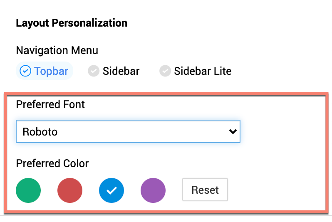This screenshot has width=332, height=222.
Task: Click the Navigation Menu label
Action: 57,51
